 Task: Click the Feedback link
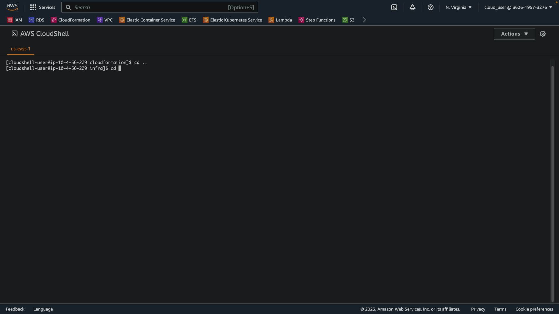click(15, 309)
